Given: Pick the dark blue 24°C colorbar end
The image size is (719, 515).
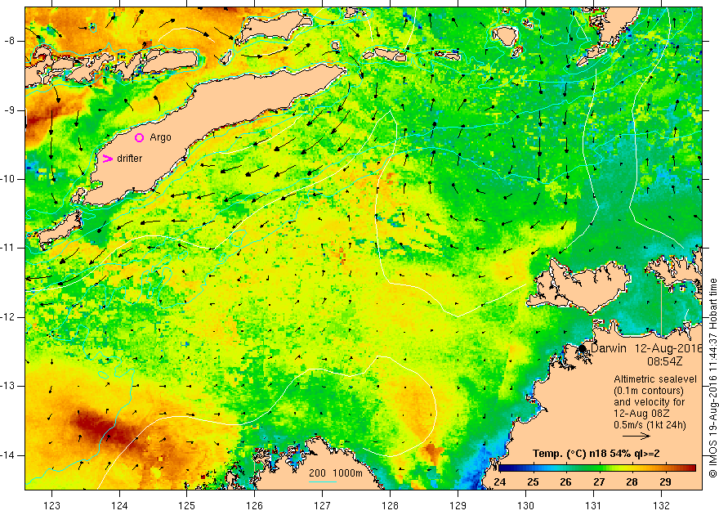Looking at the screenshot, I should (502, 468).
